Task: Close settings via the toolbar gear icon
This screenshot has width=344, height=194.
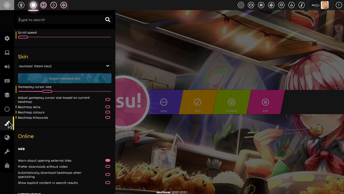Action: pyautogui.click(x=7, y=5)
